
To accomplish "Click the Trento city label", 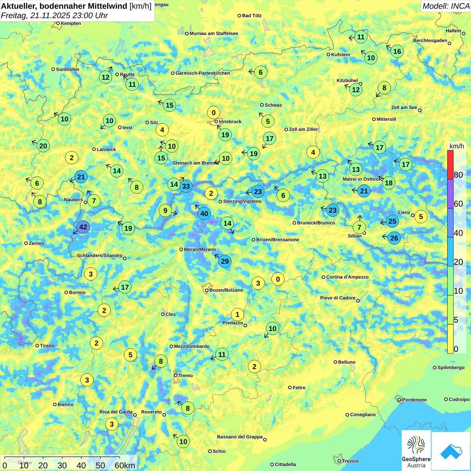I will click(186, 375).
